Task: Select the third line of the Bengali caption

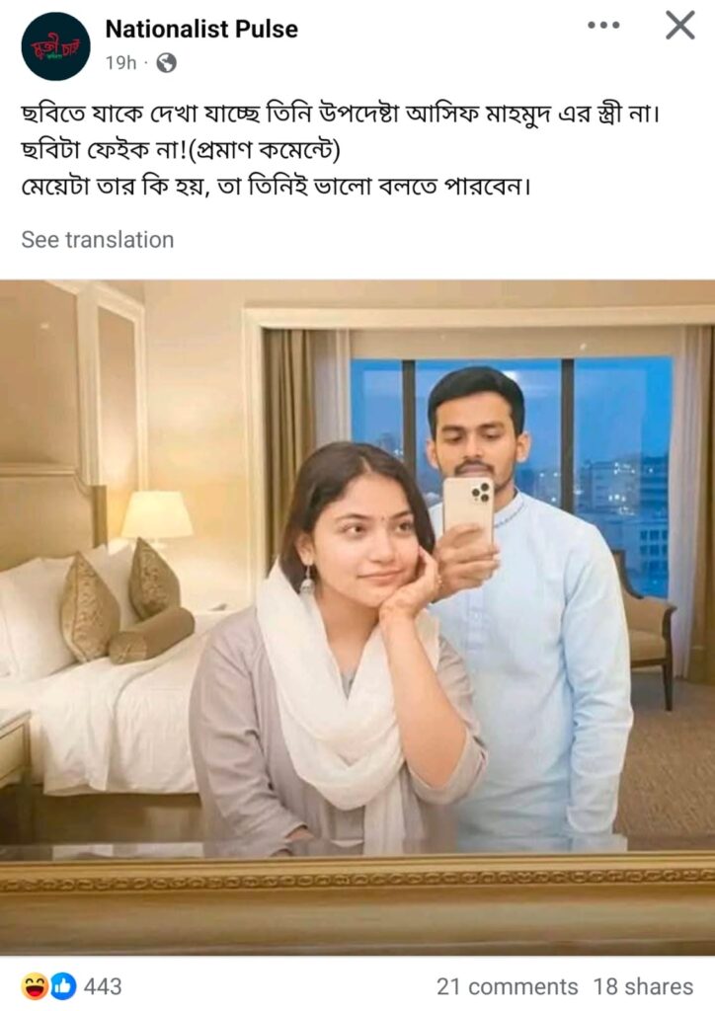Action: point(276,187)
